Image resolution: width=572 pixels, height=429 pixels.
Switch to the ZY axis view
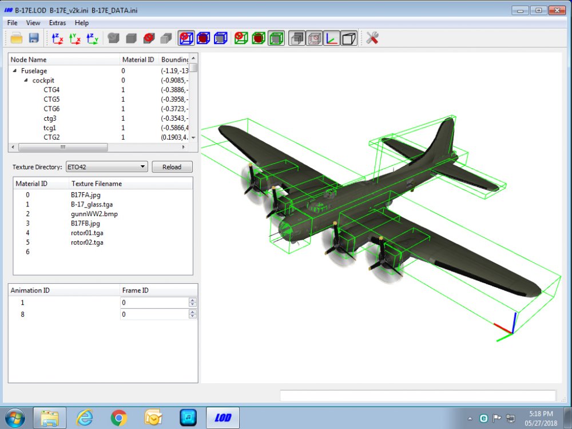(92, 38)
